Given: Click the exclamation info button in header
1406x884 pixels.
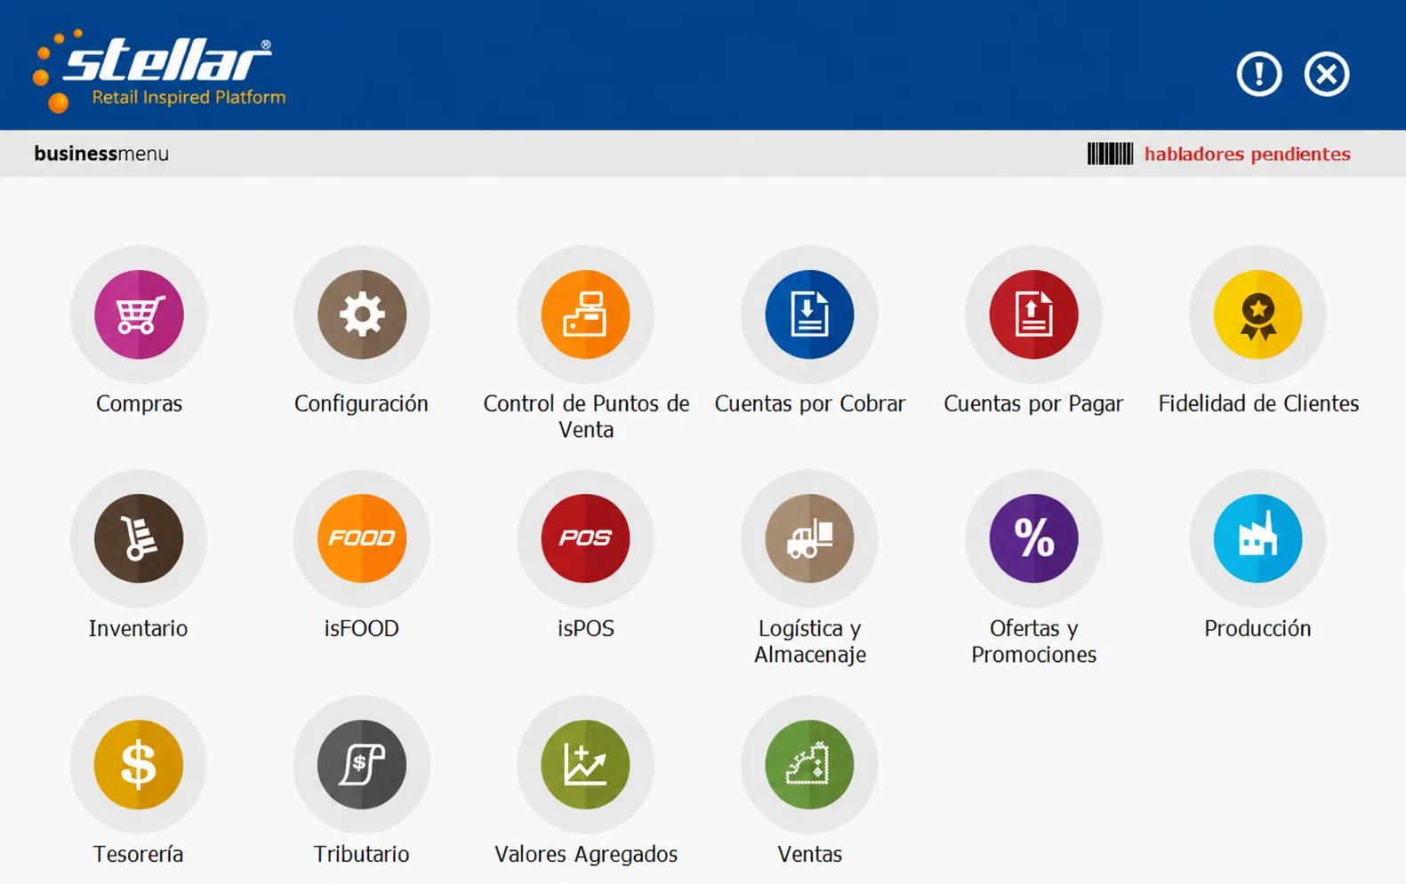Looking at the screenshot, I should point(1259,74).
